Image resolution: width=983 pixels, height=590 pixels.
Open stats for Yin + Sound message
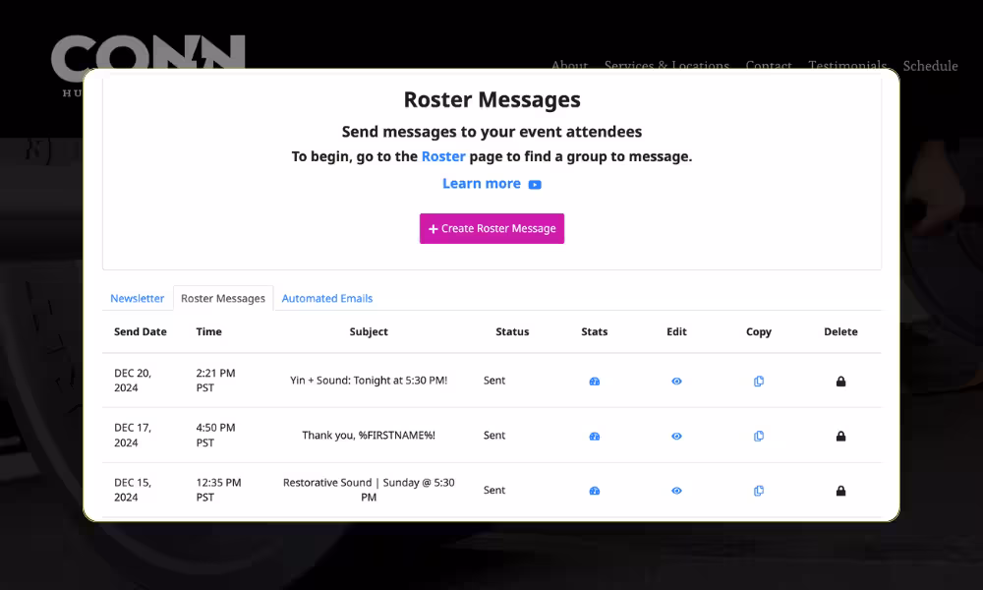pos(594,381)
